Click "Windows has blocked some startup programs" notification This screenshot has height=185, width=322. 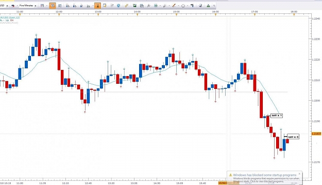[x=265, y=175]
